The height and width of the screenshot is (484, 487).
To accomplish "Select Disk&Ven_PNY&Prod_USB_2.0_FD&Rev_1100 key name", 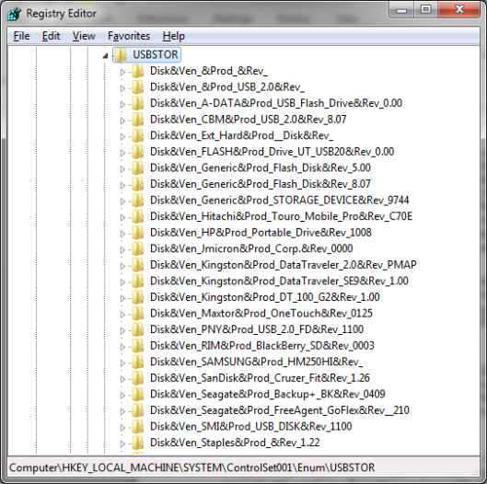I will [x=257, y=329].
